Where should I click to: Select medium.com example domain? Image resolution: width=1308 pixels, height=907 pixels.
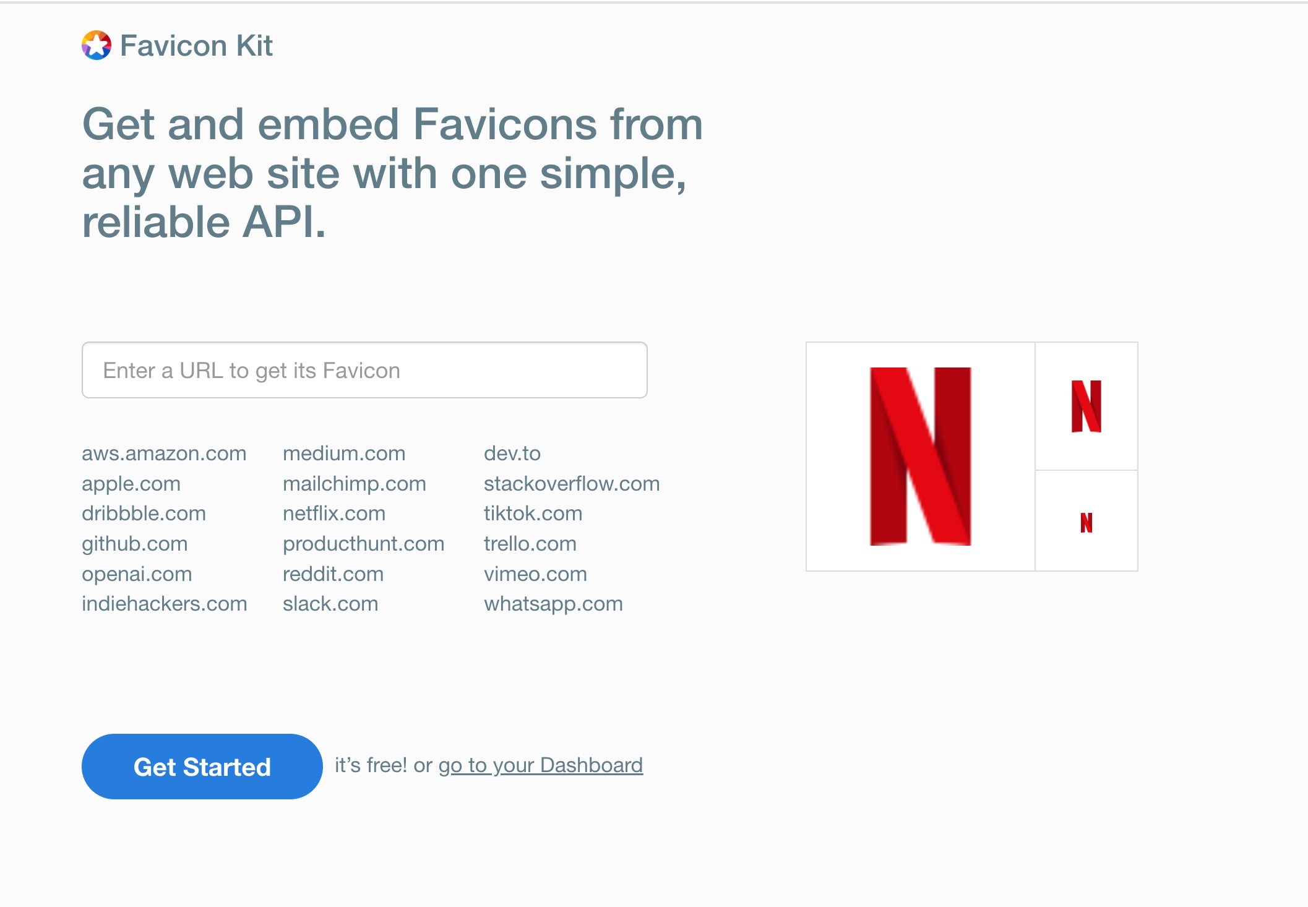(344, 453)
